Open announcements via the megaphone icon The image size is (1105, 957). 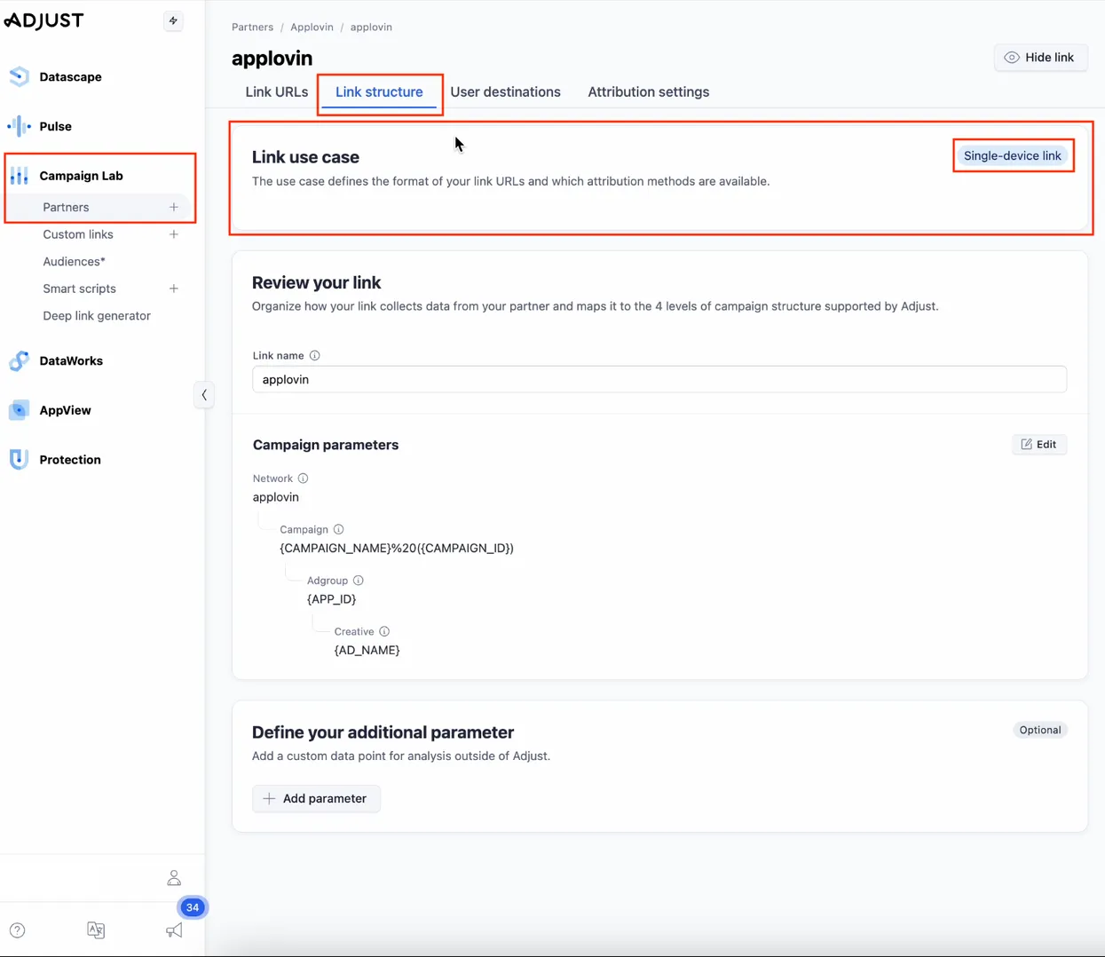coord(174,929)
